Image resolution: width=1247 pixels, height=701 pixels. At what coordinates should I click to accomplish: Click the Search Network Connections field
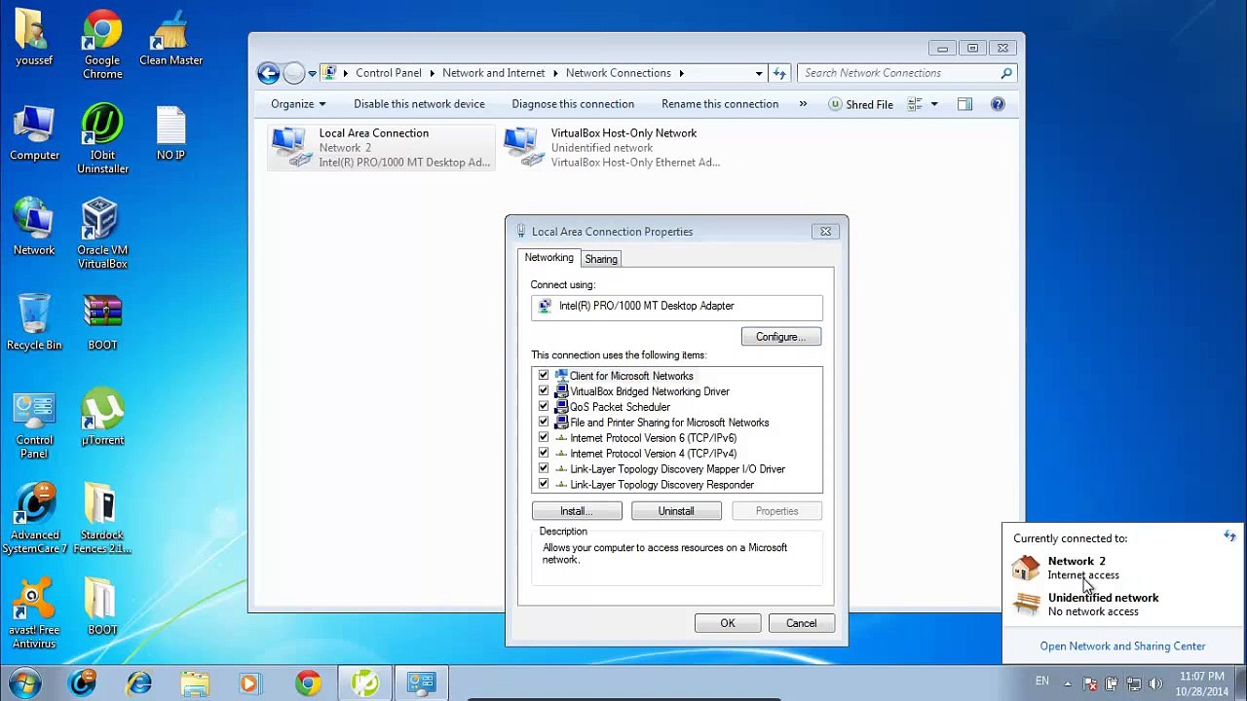pos(906,73)
